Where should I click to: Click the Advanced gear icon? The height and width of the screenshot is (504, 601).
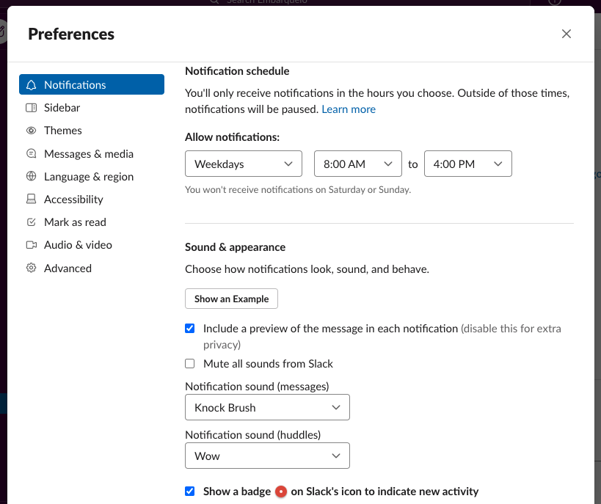pos(31,268)
